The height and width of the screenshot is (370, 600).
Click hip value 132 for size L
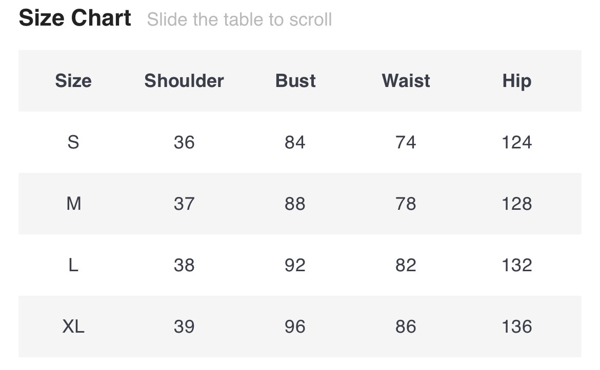click(516, 265)
